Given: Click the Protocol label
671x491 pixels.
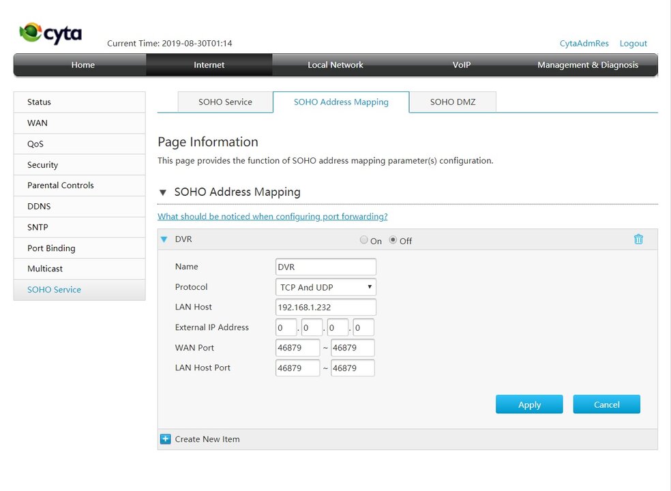Looking at the screenshot, I should pos(192,287).
